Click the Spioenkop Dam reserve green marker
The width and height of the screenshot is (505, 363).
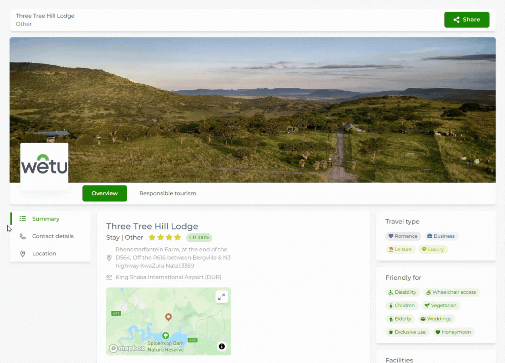pos(166,336)
